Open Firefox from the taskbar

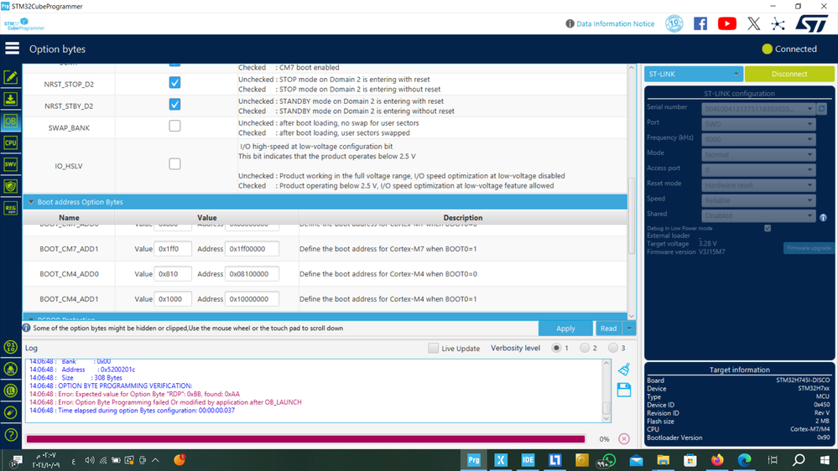point(716,460)
